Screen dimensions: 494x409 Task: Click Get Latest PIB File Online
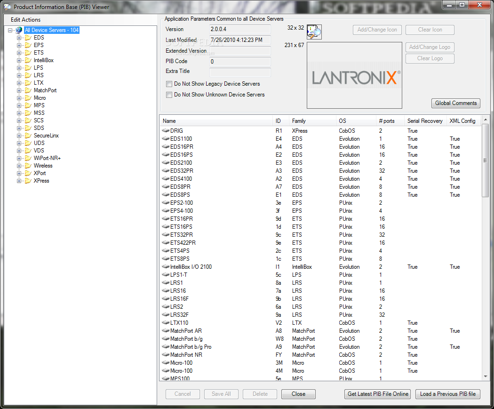(378, 394)
